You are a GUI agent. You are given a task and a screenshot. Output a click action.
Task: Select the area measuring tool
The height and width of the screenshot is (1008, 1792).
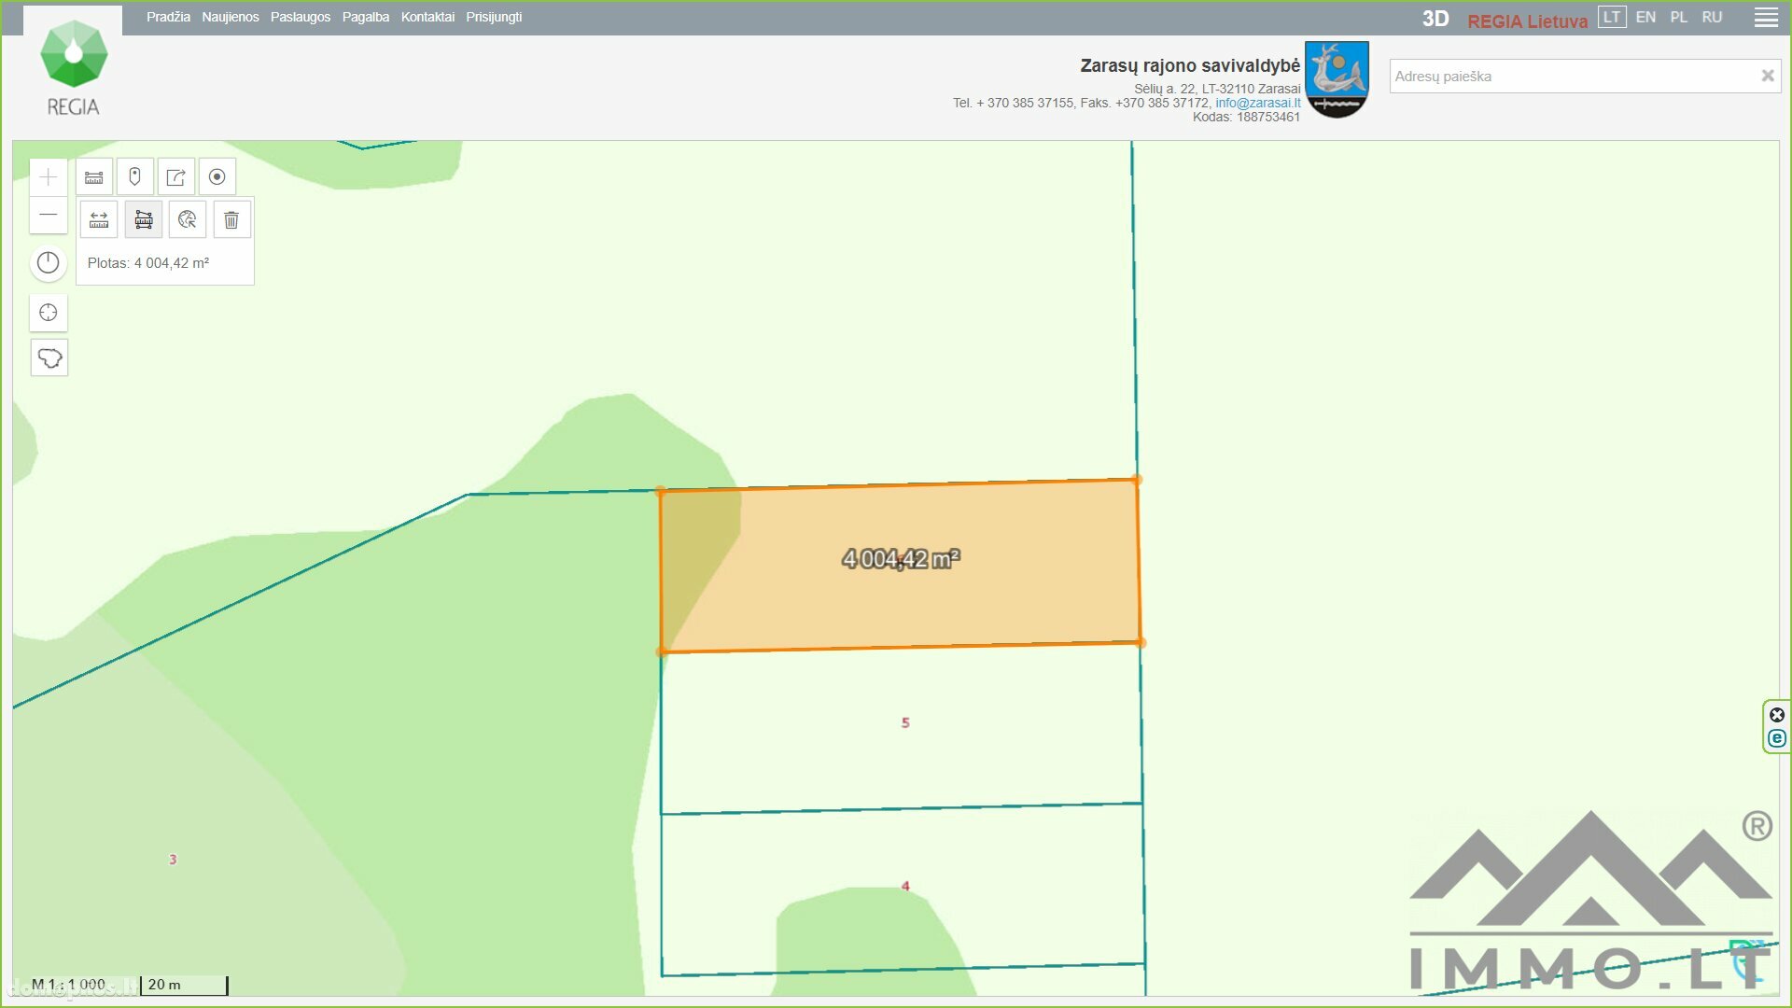pos(144,220)
